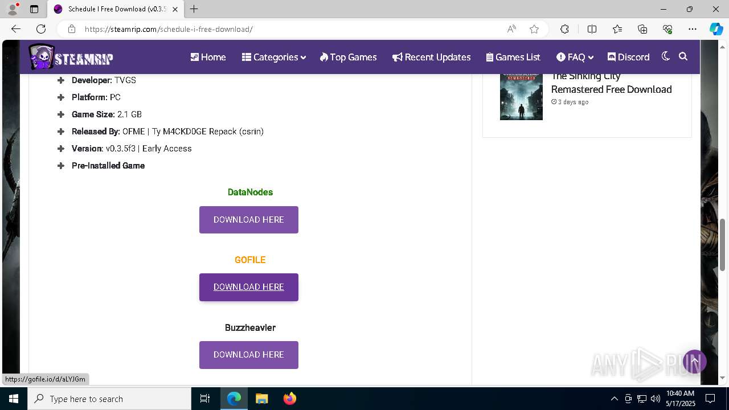Open Copilot sidebar
The width and height of the screenshot is (729, 410).
(x=716, y=29)
